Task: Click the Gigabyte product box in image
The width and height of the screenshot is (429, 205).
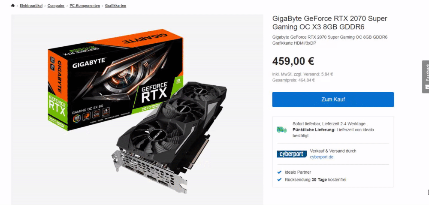Action: 115,80
